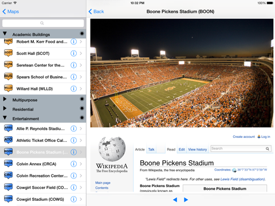Viewport: 275px width, 206px height.
Task: Click Create account link
Action: [x=243, y=137]
